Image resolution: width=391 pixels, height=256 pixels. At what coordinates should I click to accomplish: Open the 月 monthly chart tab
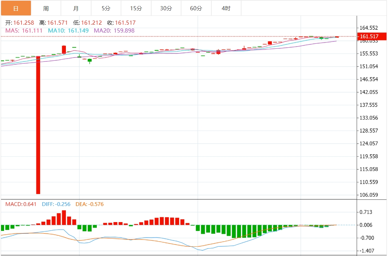(76, 9)
